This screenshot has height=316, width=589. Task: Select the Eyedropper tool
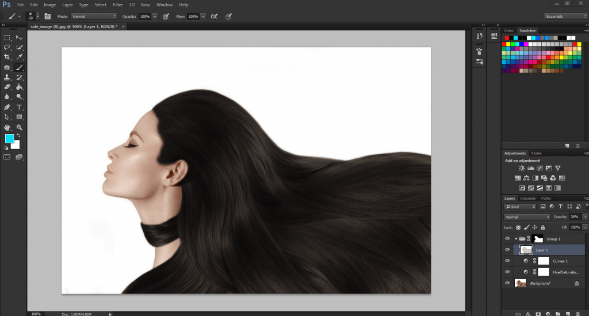[19, 57]
